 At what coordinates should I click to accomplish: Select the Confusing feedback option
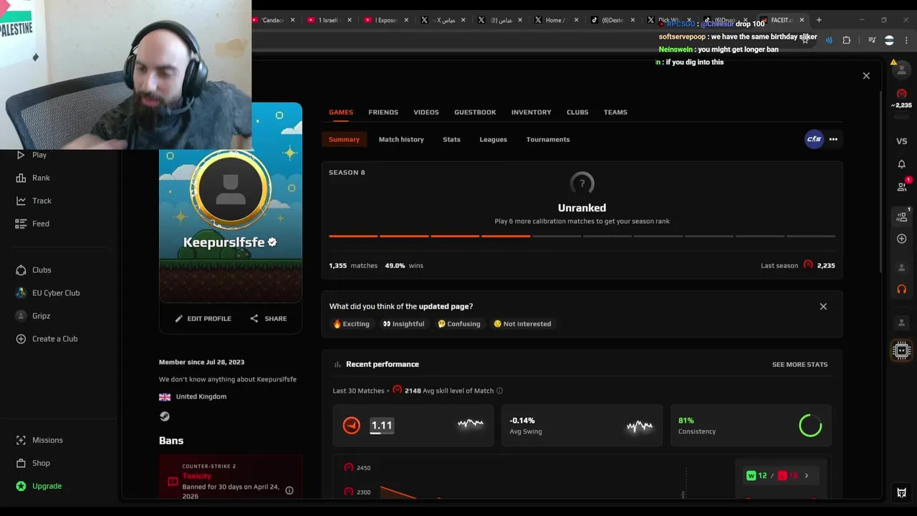coord(459,324)
